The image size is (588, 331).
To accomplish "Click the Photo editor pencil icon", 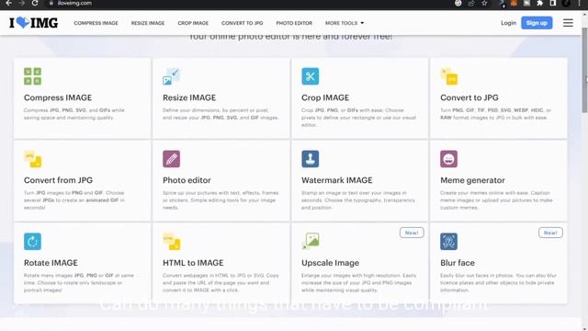I will tap(172, 159).
